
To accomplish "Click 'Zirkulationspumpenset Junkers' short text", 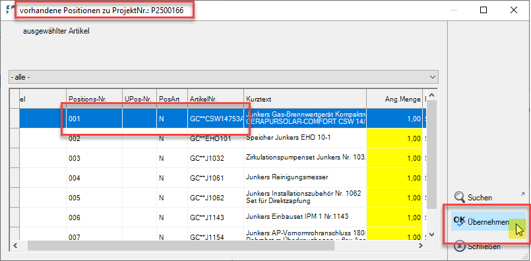I will pos(306,158).
